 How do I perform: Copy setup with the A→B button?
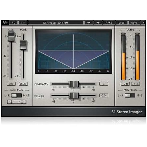tap(109, 23)
